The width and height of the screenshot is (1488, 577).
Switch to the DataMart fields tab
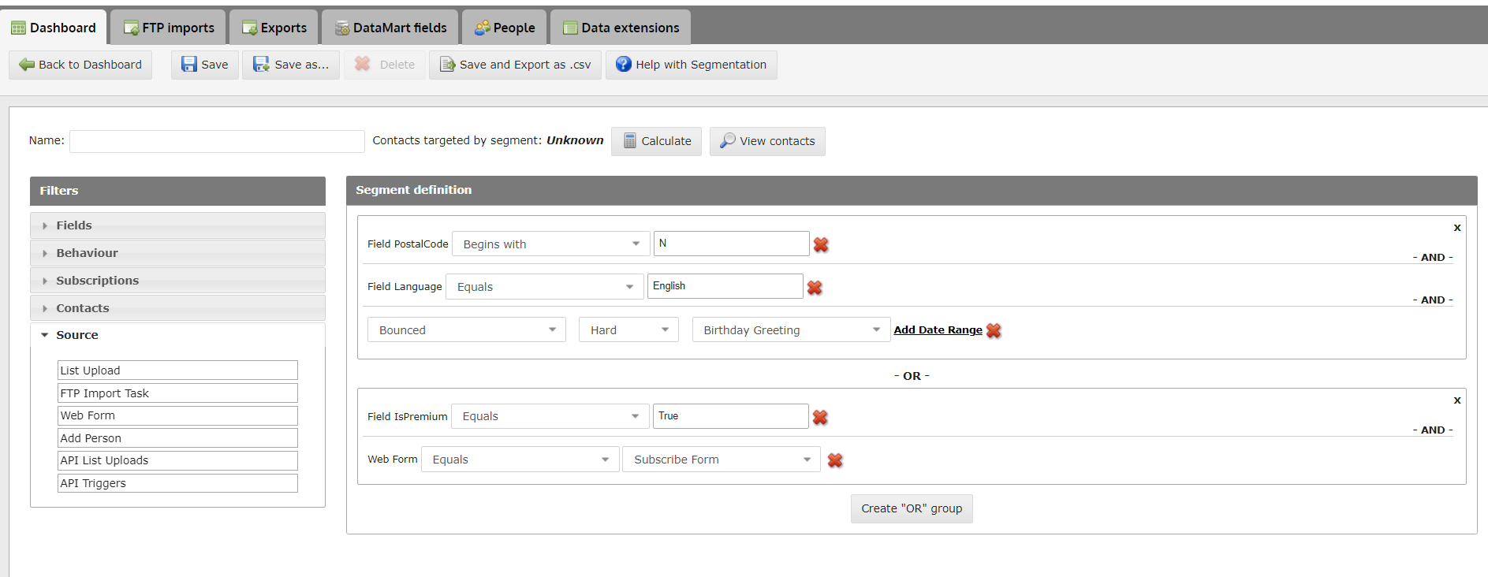coord(390,28)
